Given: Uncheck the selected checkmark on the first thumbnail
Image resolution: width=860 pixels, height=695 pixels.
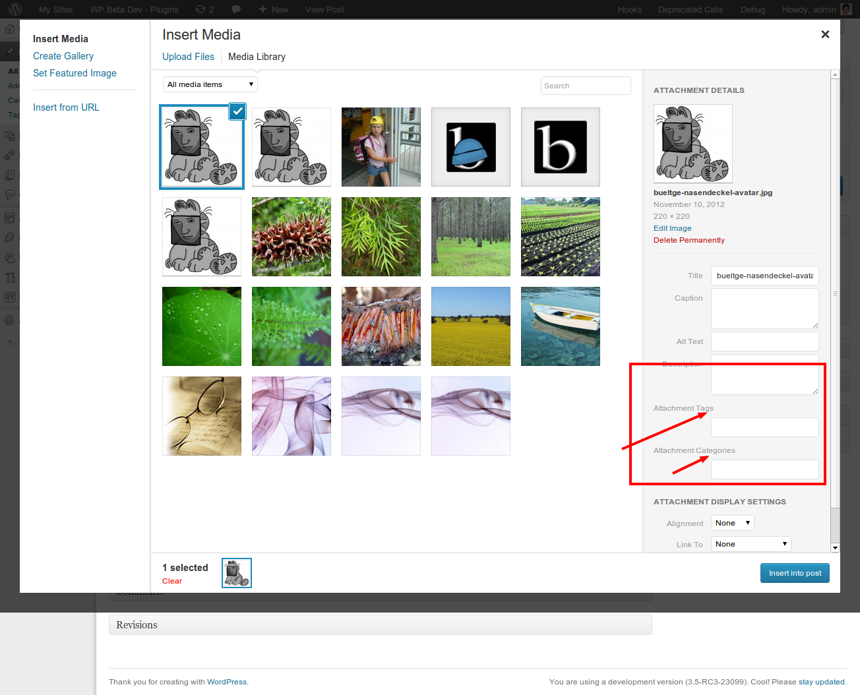Looking at the screenshot, I should coord(237,111).
